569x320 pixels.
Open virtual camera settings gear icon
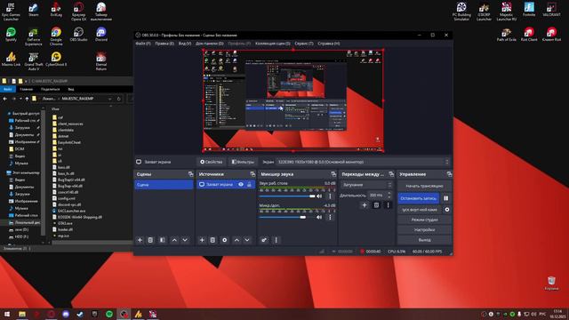pos(447,210)
